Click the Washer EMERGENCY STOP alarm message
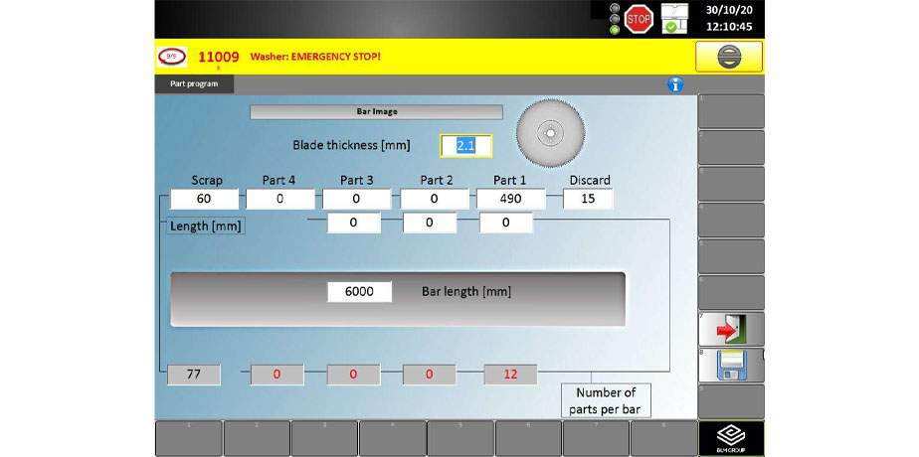This screenshot has height=457, width=919. tap(314, 57)
